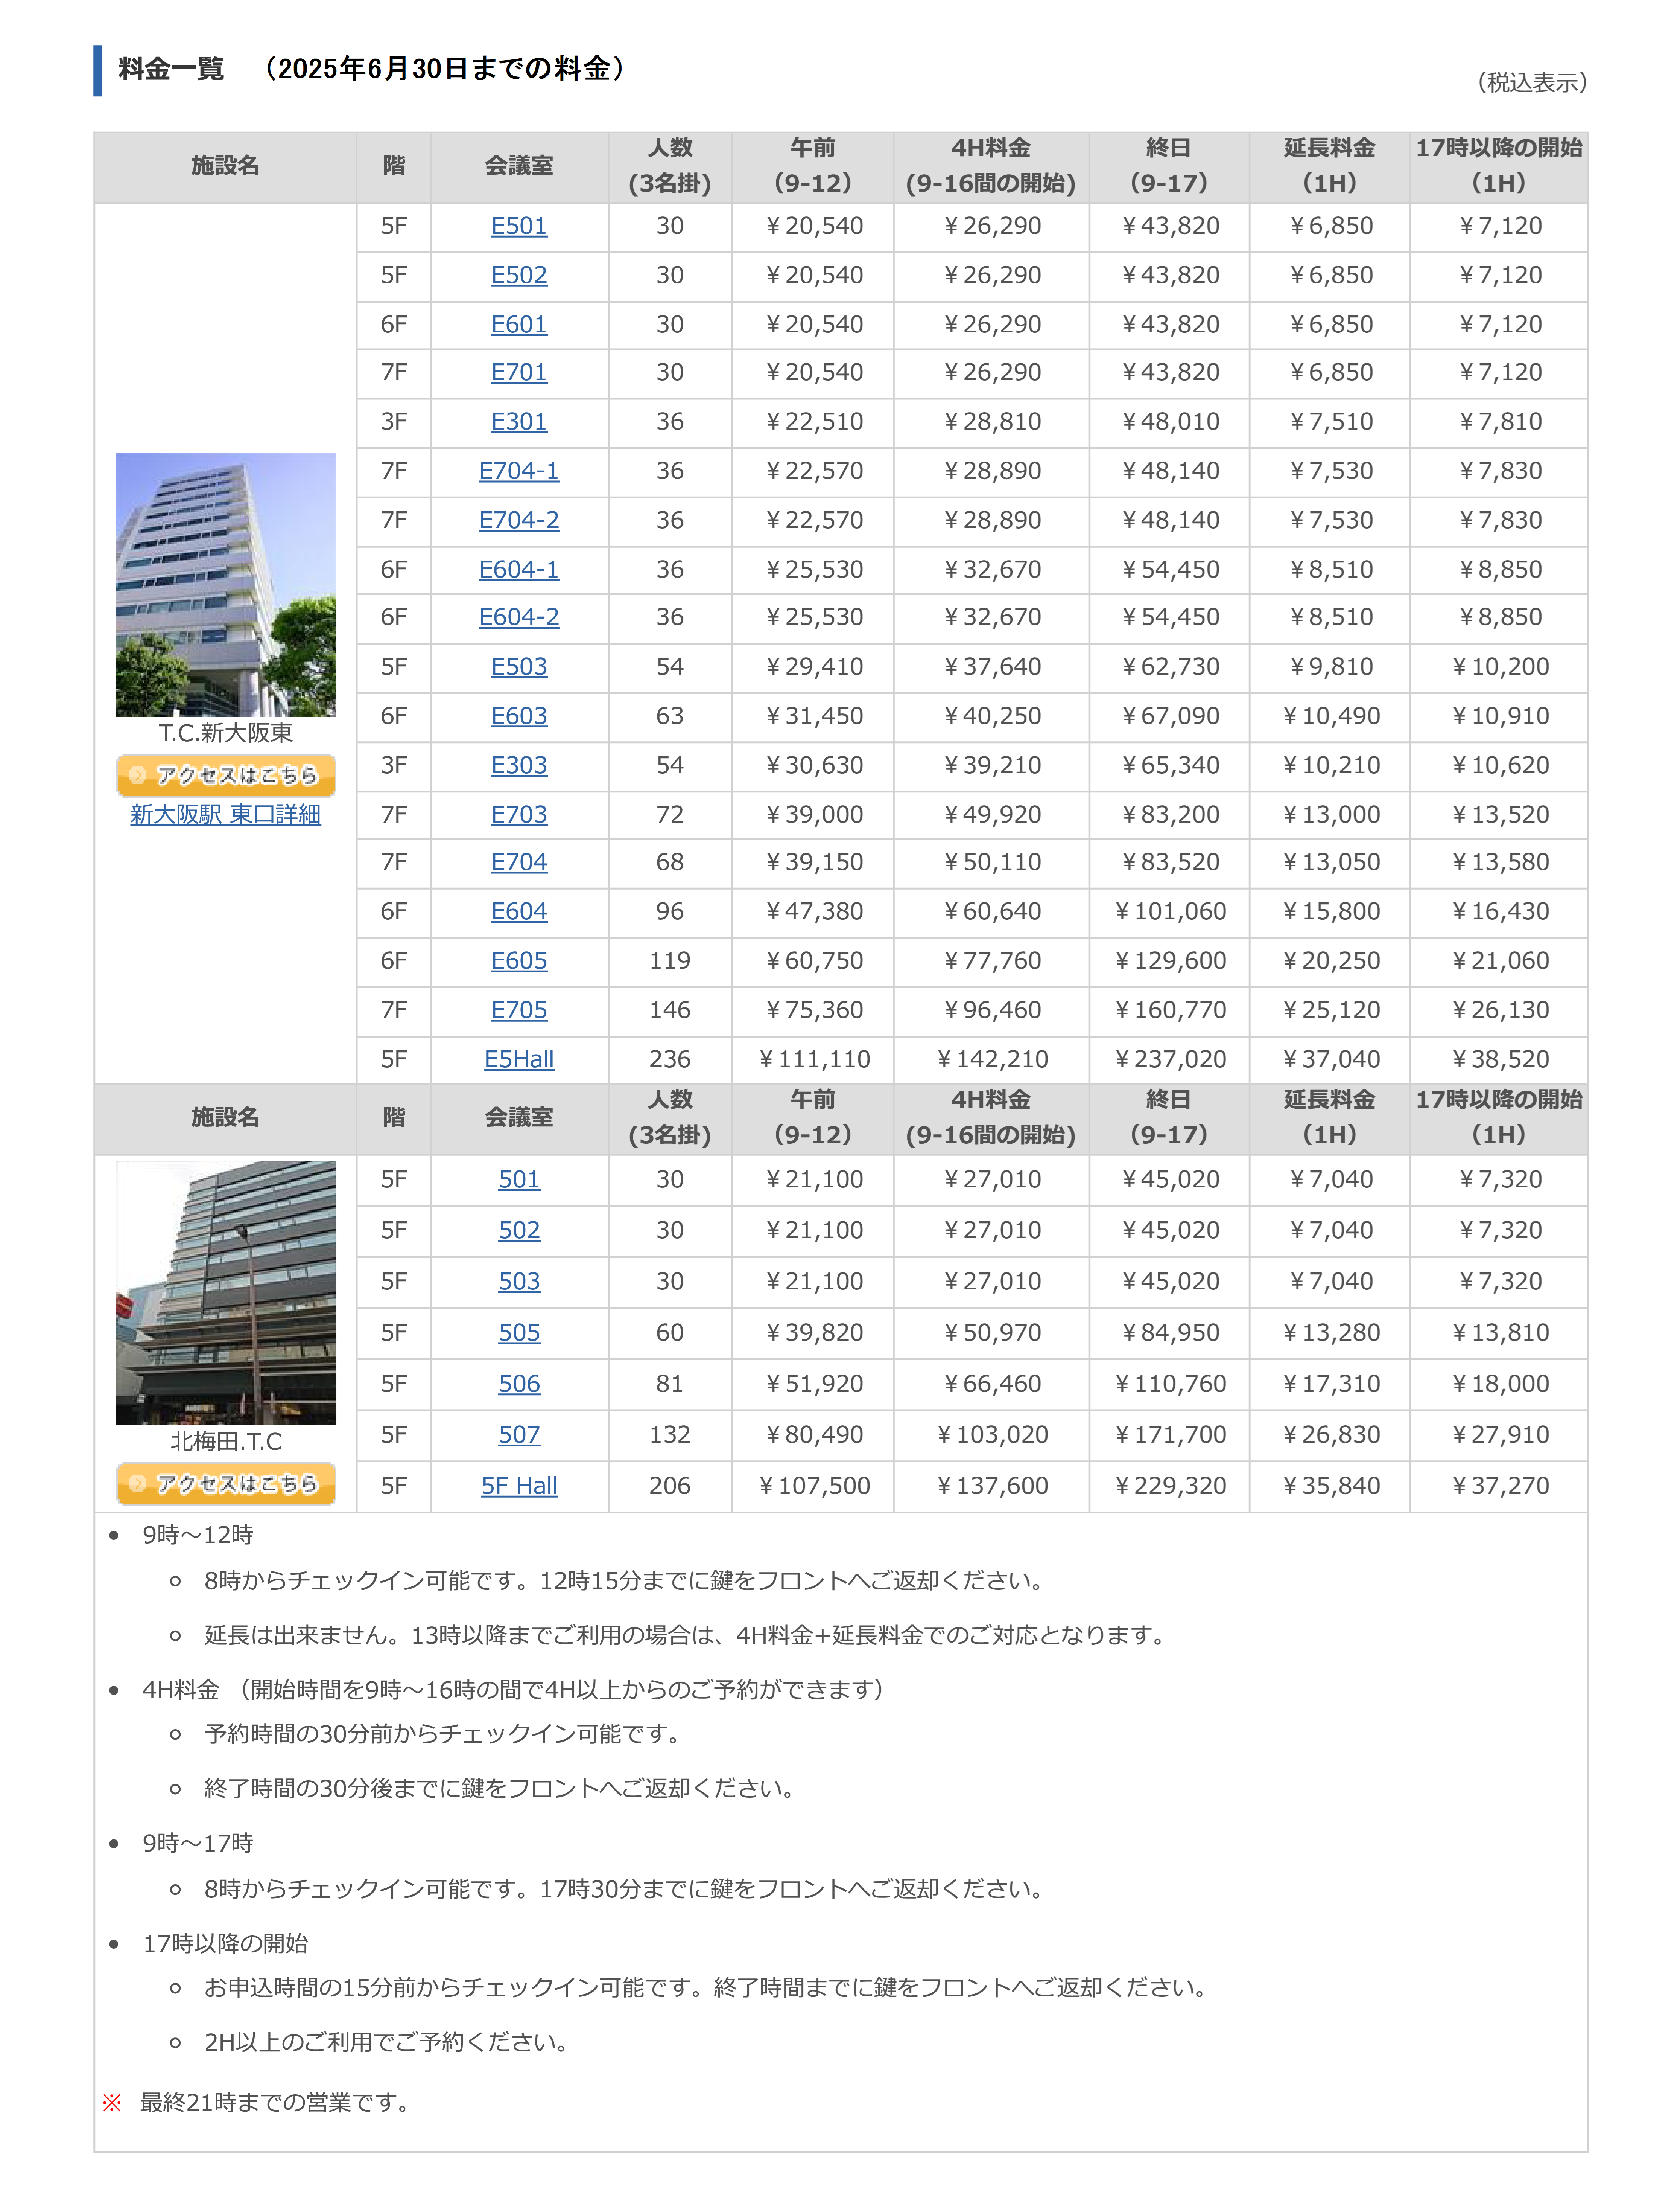Click the T.C.新大阪東 building photo
The height and width of the screenshot is (2202, 1680).
coord(226,584)
